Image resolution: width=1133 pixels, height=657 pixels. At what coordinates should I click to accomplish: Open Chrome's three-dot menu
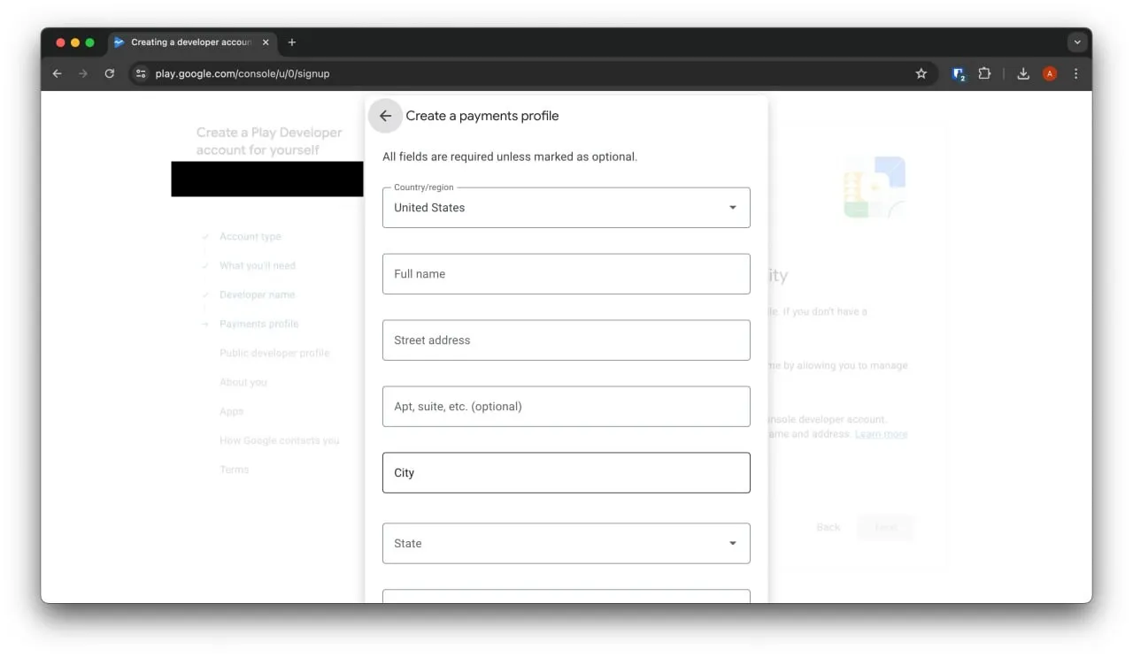[1075, 73]
